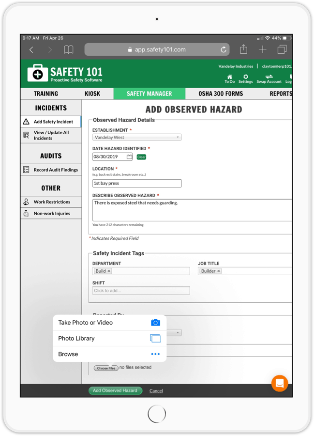
Task: Open the Reports tab
Action: pos(281,93)
